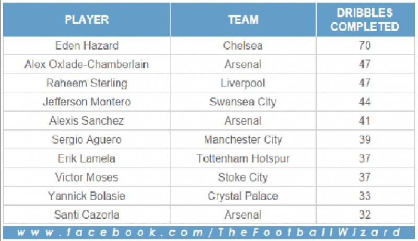
Task: Select the Sergio Aguero cell
Action: (87, 140)
